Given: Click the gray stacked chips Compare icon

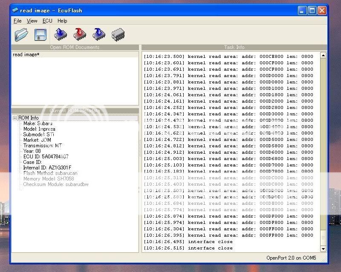Looking at the screenshot, I should coord(118,34).
